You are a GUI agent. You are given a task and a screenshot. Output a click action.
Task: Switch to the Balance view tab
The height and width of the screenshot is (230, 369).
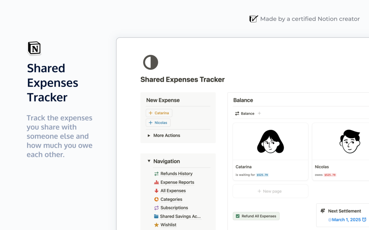pos(245,114)
